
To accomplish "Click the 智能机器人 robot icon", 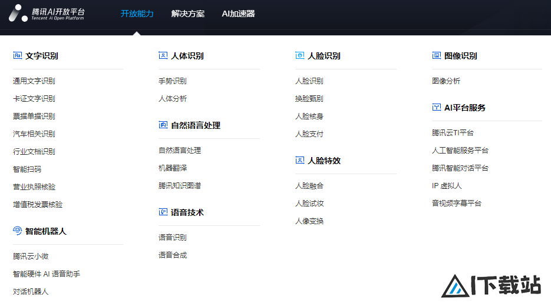I will click(18, 231).
